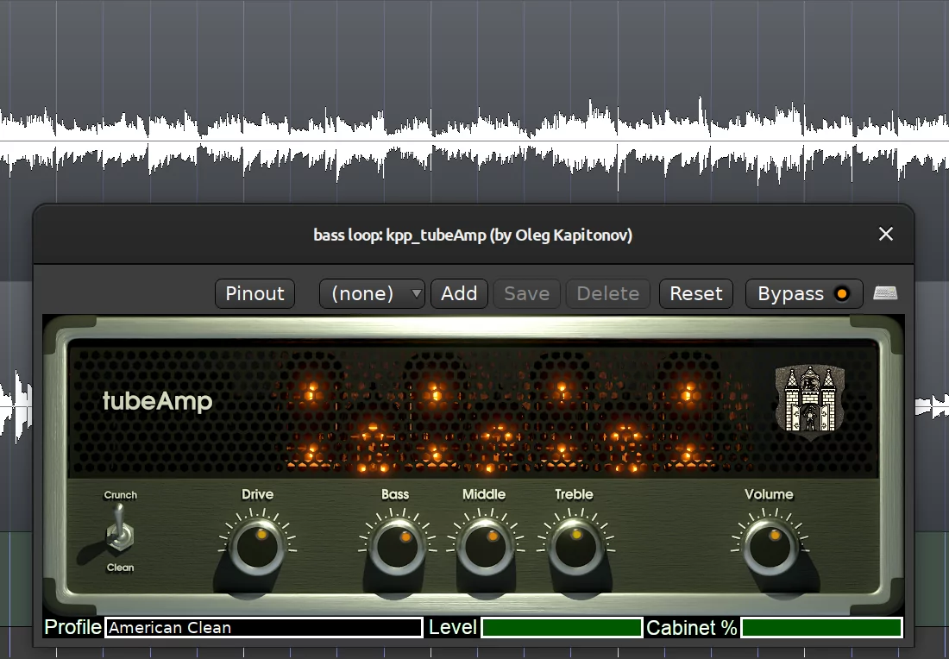The width and height of the screenshot is (949, 659).
Task: Close the kpp_tubeAmp plugin window
Action: point(885,235)
